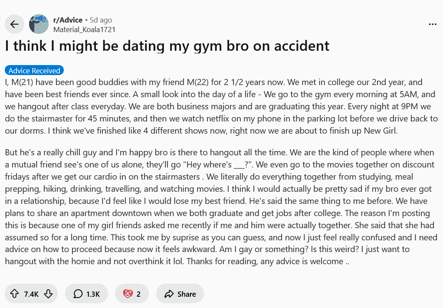Click the 7.4K vote score
This screenshot has height=308, width=443.
coord(31,294)
